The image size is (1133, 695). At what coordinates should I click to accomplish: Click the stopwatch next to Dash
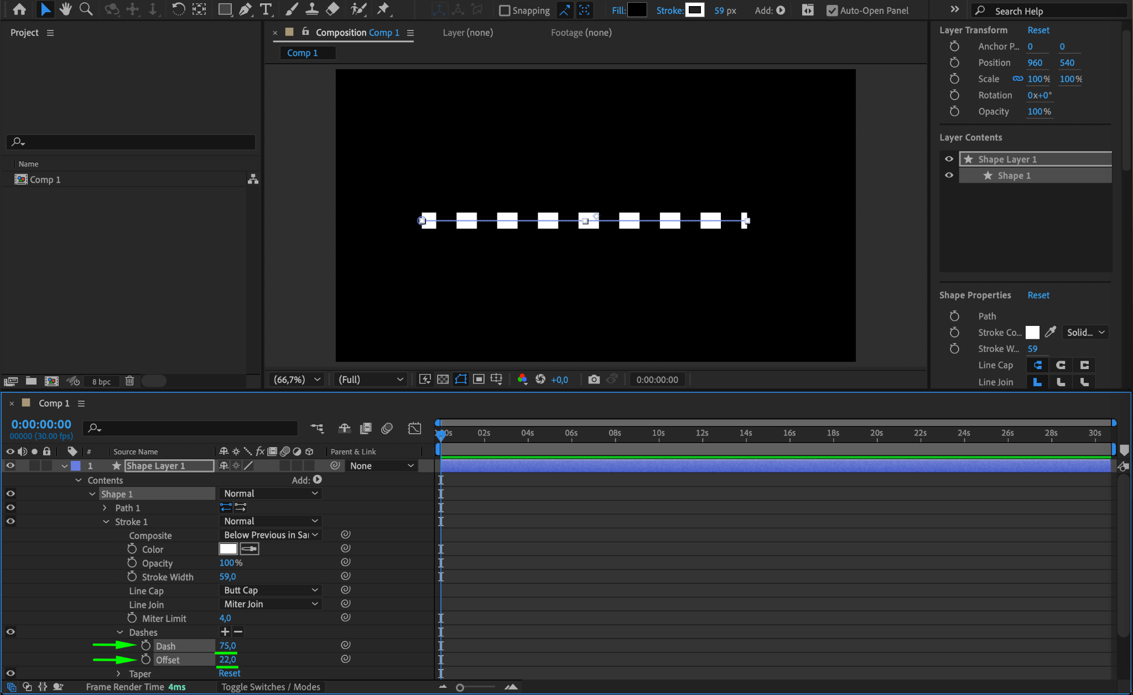click(145, 645)
